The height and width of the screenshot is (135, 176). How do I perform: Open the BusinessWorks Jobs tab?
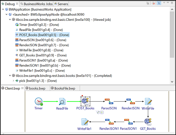pos(36,4)
